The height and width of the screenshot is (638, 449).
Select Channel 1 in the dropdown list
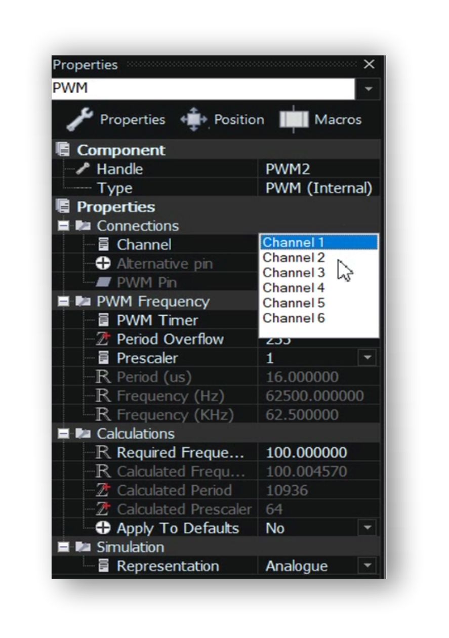click(319, 243)
